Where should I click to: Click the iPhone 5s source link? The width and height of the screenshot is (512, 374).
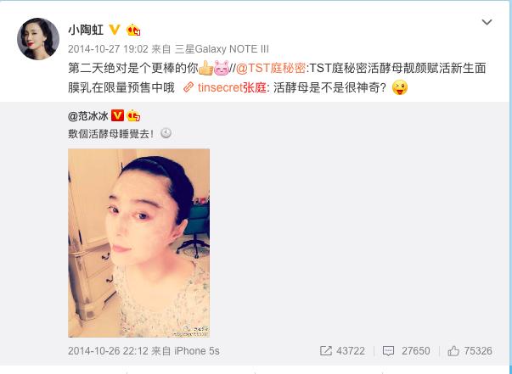click(197, 351)
